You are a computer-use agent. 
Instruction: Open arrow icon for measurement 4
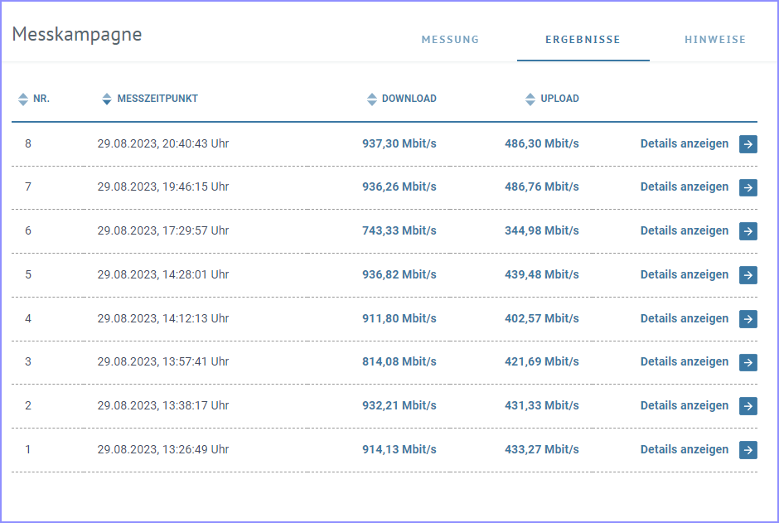(x=748, y=318)
